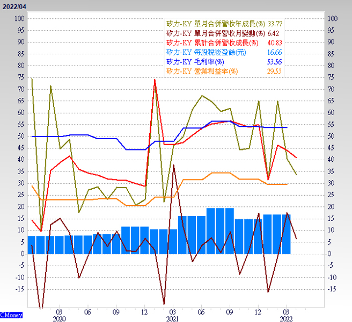
Task: Click the 2022/04 date label
Action: [x=12, y=4]
